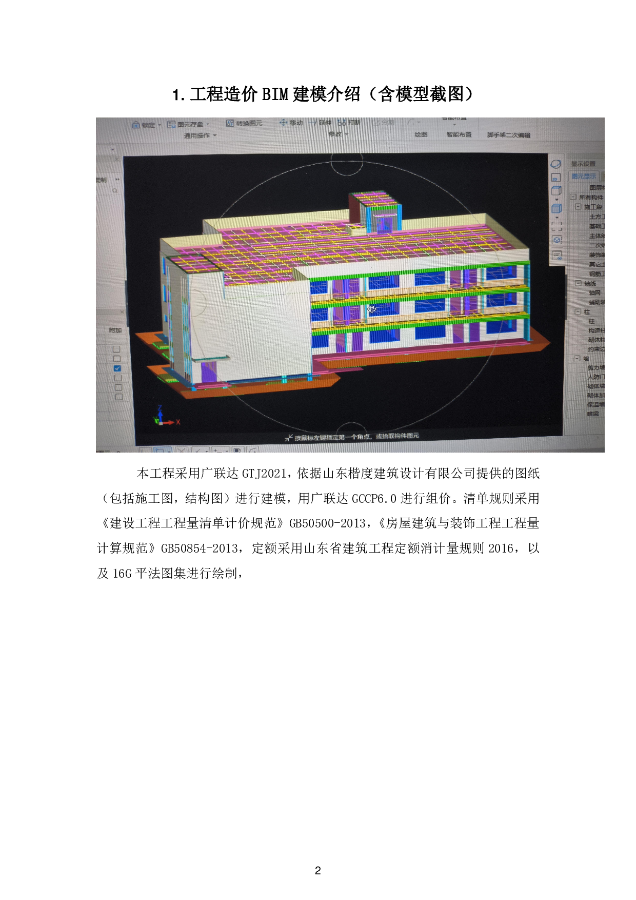
Task: Click 脚手架二次编辑 button
Action: (508, 135)
